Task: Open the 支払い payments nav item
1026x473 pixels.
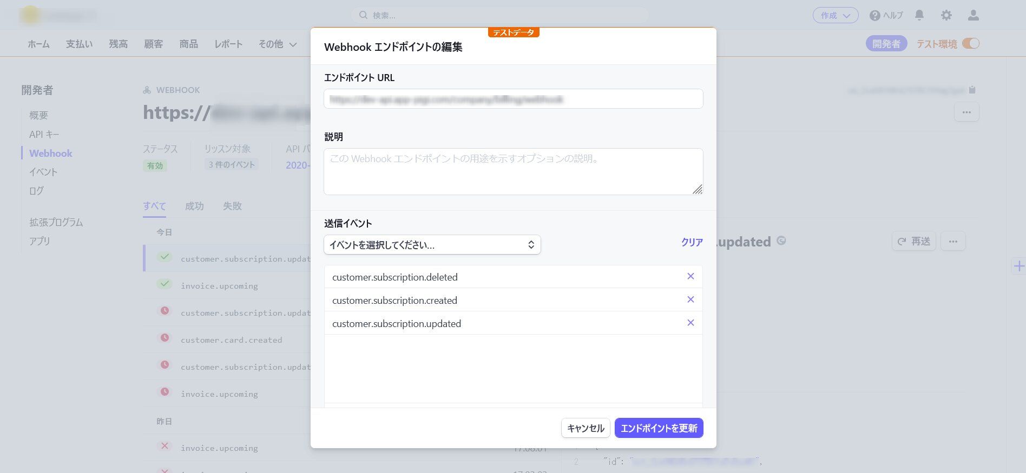Action: [x=79, y=44]
